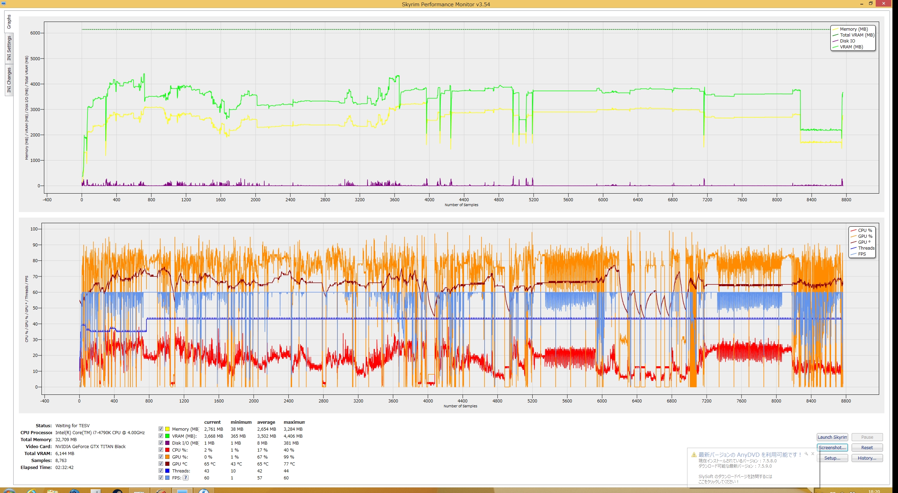Screen dimensions: 898x493
Task: Click the Total Memory value '32,709 MB'
Action: 66,439
